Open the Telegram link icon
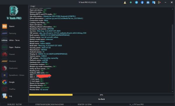 click(136, 2)
